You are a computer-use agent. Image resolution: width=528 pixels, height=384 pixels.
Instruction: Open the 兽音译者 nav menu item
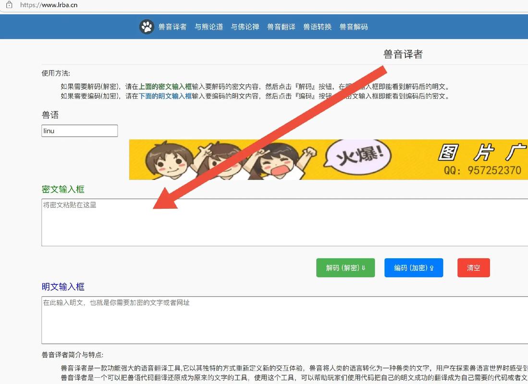tap(172, 27)
